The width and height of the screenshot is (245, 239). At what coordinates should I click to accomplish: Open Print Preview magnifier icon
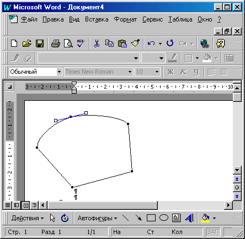click(x=68, y=44)
